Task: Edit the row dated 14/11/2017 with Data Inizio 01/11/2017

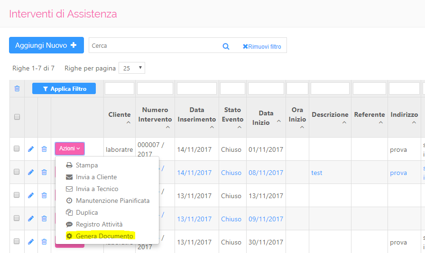Action: [31, 149]
